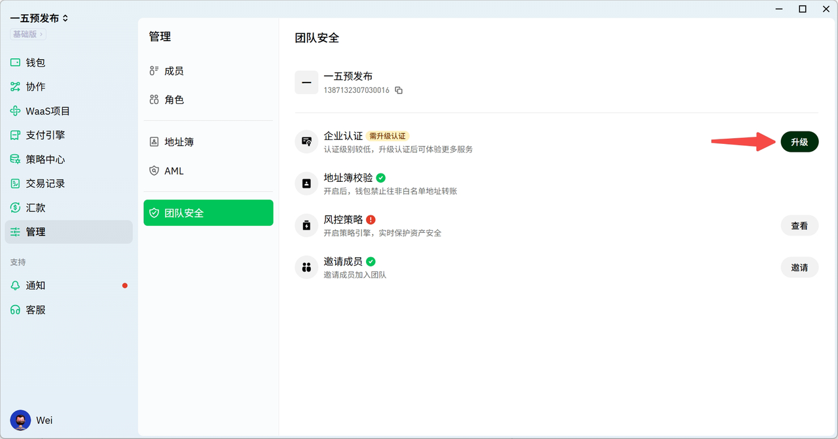838x439 pixels.
Task: Open 地址簿 address book menu item
Action: (179, 142)
